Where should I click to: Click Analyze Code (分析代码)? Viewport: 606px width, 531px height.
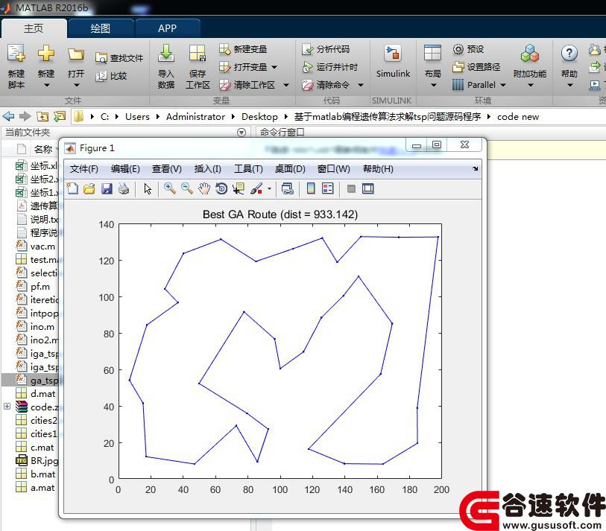coord(326,49)
